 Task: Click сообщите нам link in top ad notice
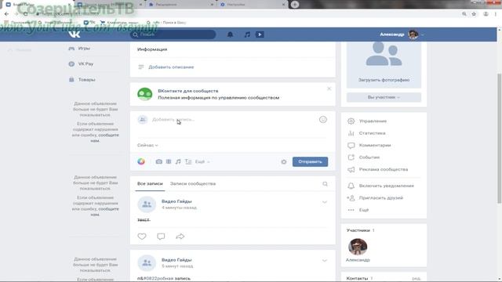click(104, 138)
